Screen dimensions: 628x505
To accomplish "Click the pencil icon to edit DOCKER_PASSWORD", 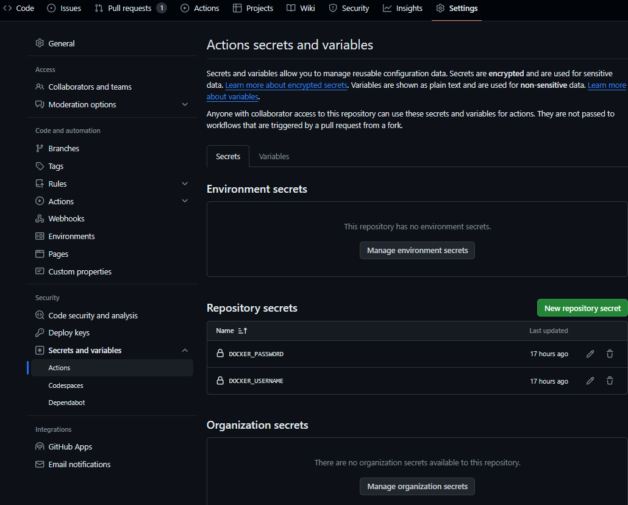I will pyautogui.click(x=590, y=353).
